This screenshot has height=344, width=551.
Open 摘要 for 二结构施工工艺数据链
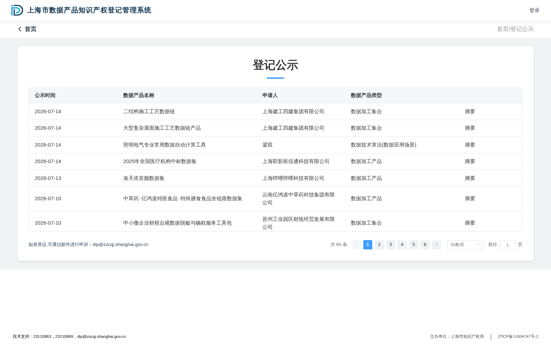(x=470, y=111)
